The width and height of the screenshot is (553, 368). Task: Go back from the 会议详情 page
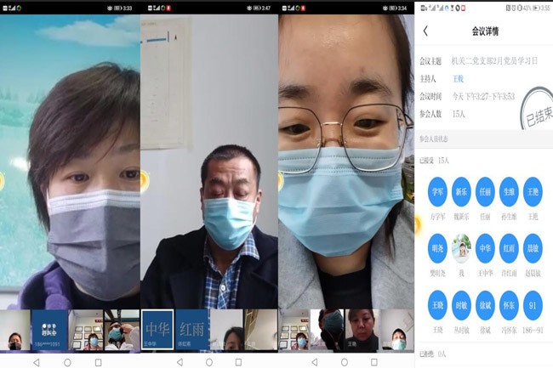tap(425, 31)
